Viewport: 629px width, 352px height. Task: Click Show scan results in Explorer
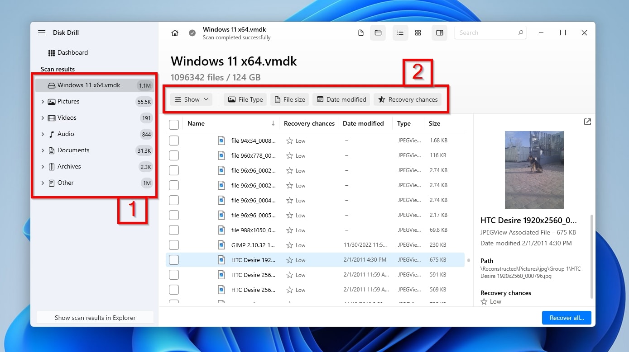[x=95, y=318]
